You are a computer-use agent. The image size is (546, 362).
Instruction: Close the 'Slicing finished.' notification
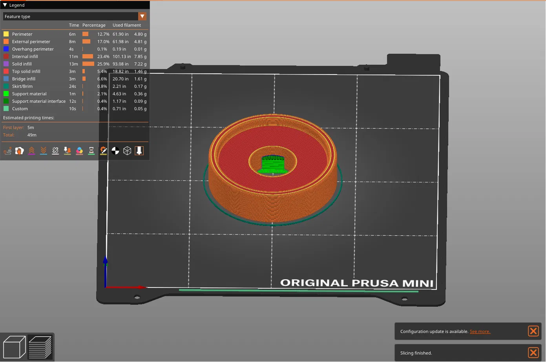(x=533, y=353)
